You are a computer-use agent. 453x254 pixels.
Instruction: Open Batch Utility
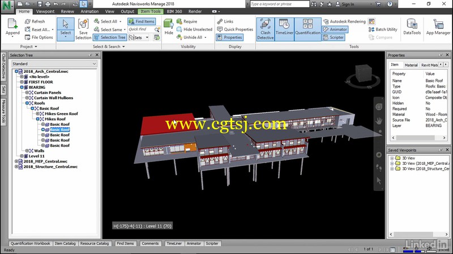(383, 29)
